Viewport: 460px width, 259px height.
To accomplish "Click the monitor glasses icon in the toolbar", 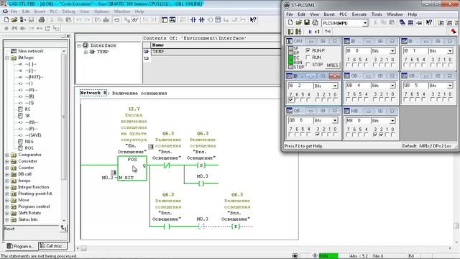I will point(135,20).
